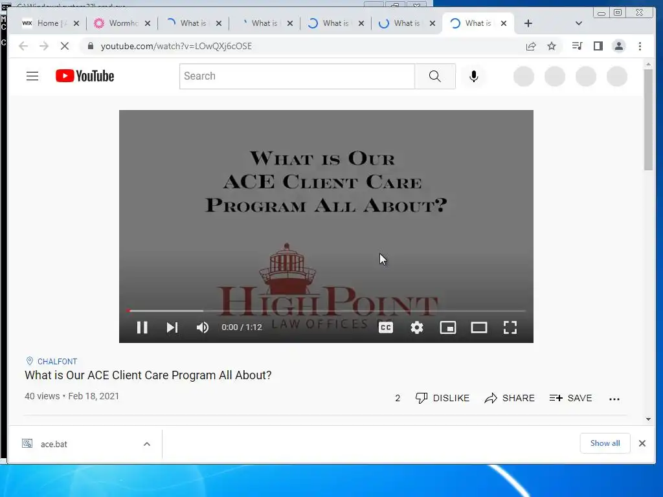Open the tab search dropdown arrow
Screen dimensions: 663x497
579,23
